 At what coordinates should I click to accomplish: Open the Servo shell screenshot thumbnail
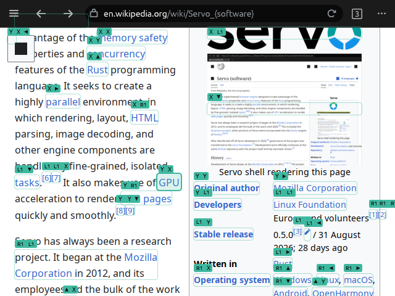coord(285,109)
